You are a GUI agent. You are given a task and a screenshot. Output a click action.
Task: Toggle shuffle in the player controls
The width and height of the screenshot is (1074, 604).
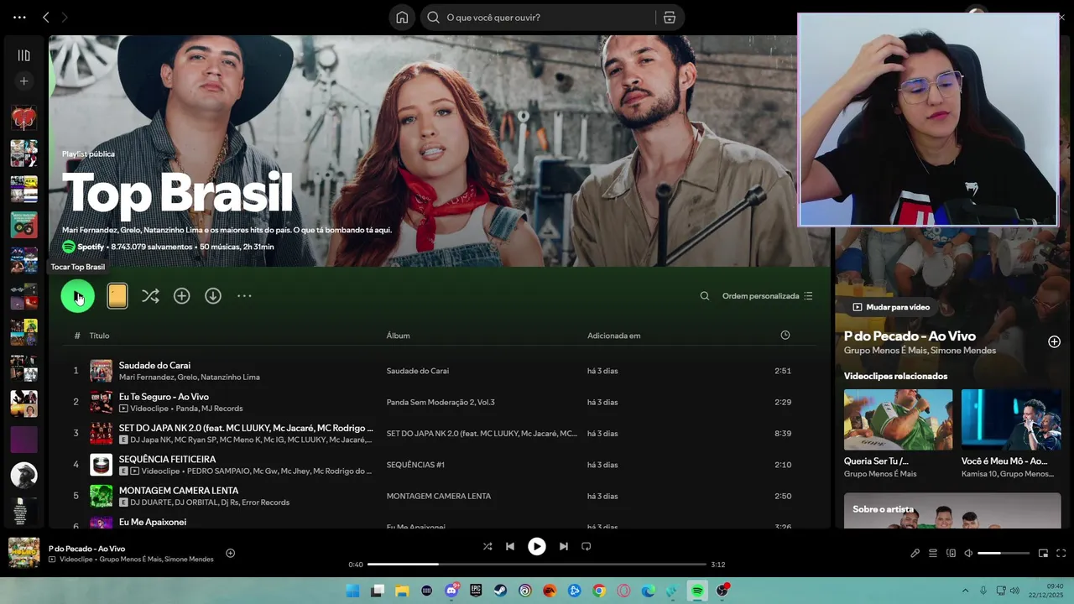[487, 546]
